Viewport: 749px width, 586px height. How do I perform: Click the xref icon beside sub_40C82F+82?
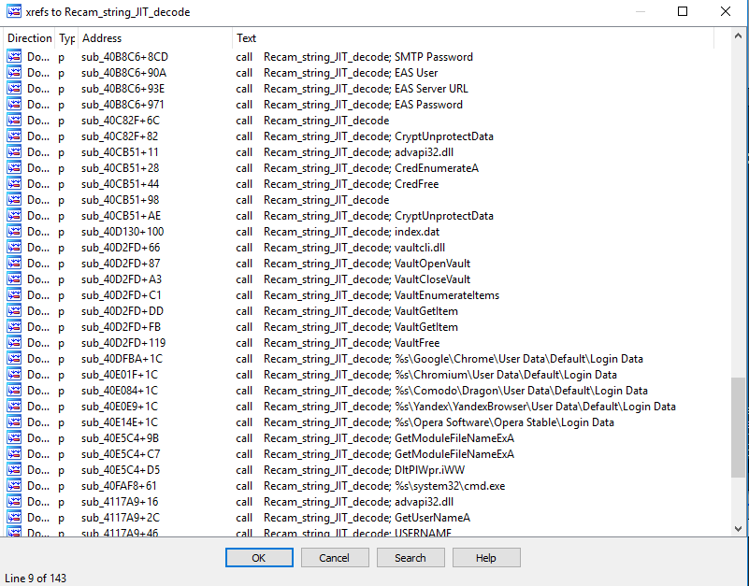tap(14, 136)
